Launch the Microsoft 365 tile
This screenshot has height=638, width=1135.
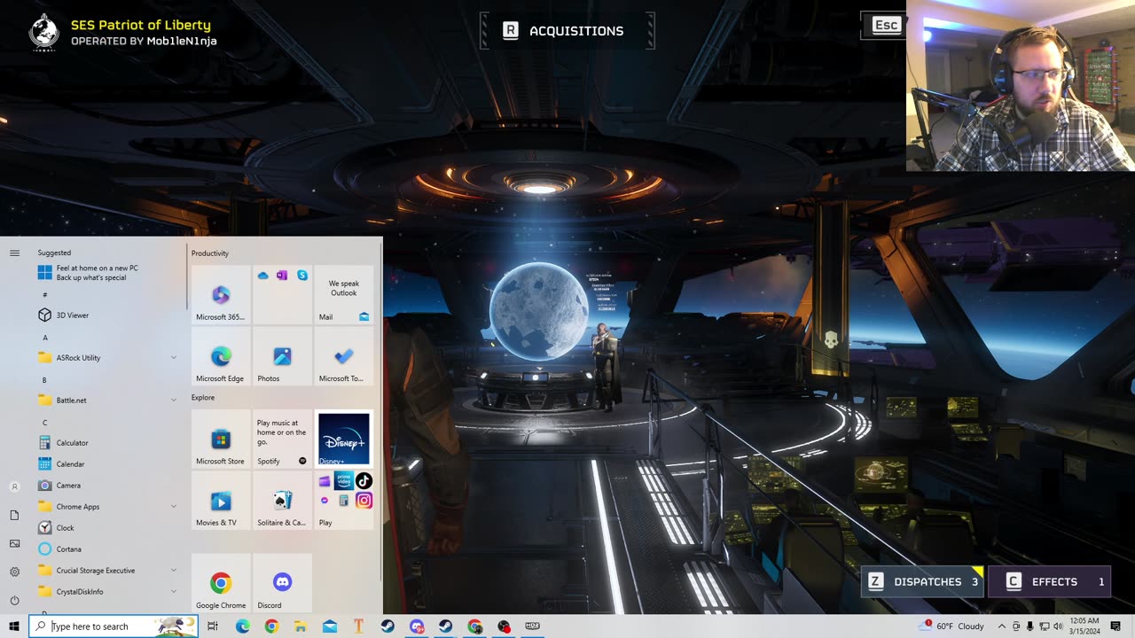(221, 294)
